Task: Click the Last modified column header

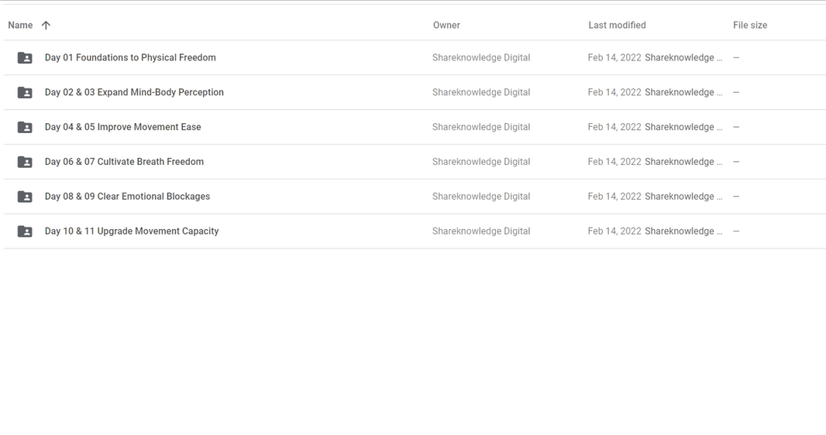Action: (x=617, y=26)
